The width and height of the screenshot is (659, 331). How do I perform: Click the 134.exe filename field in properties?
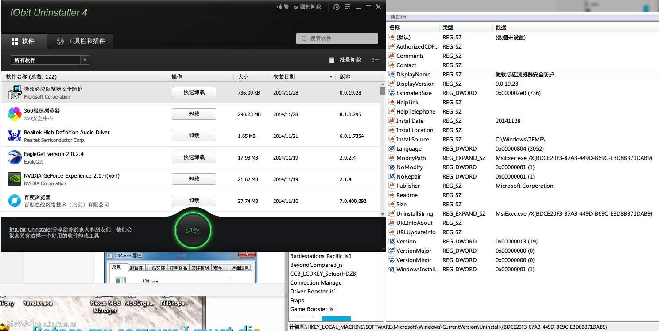pos(186,281)
